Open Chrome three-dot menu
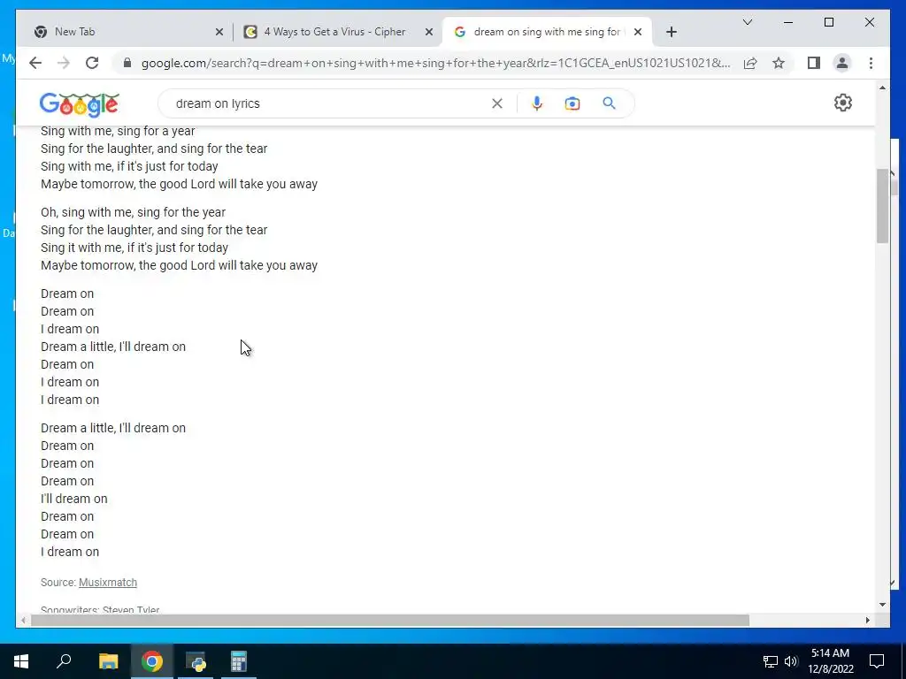The height and width of the screenshot is (679, 906). point(871,63)
